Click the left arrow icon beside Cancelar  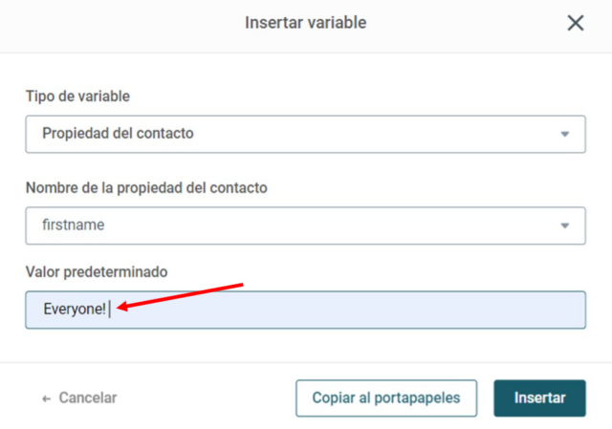[x=47, y=398]
